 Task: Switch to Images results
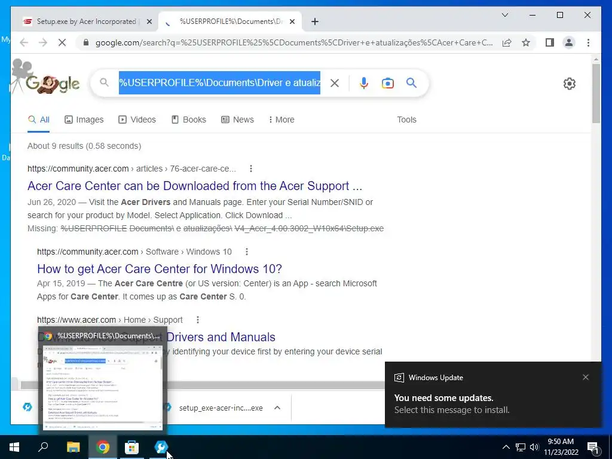pyautogui.click(x=84, y=120)
